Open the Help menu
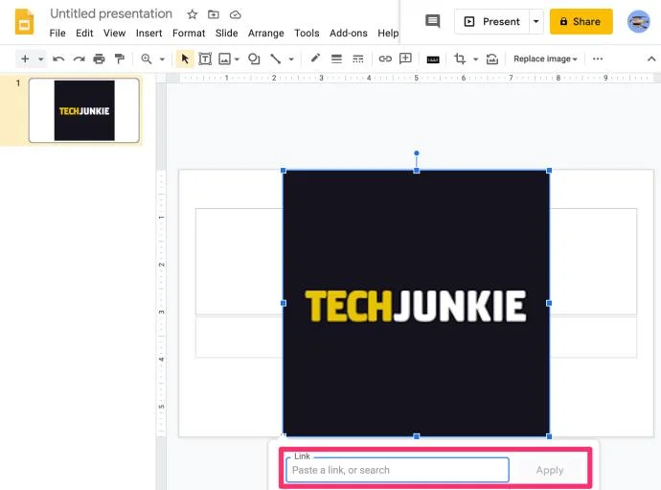This screenshot has width=661, height=490. [x=388, y=33]
